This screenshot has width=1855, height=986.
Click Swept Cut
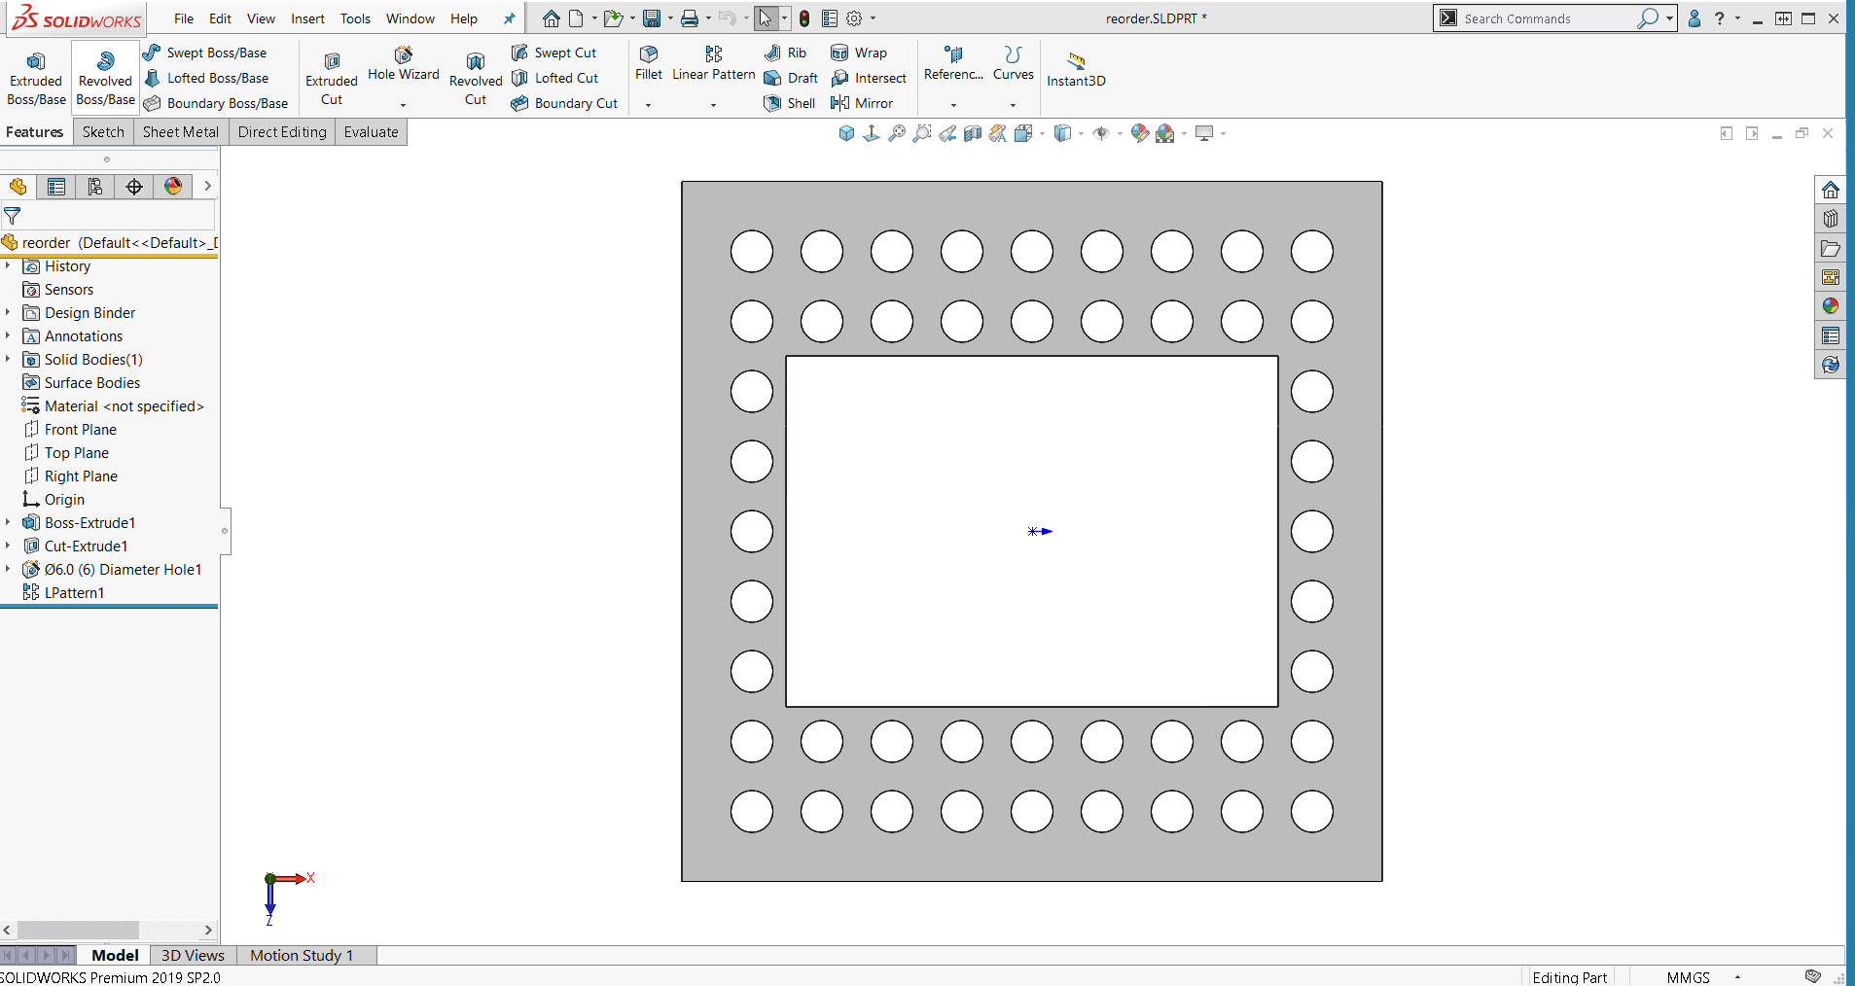[554, 53]
